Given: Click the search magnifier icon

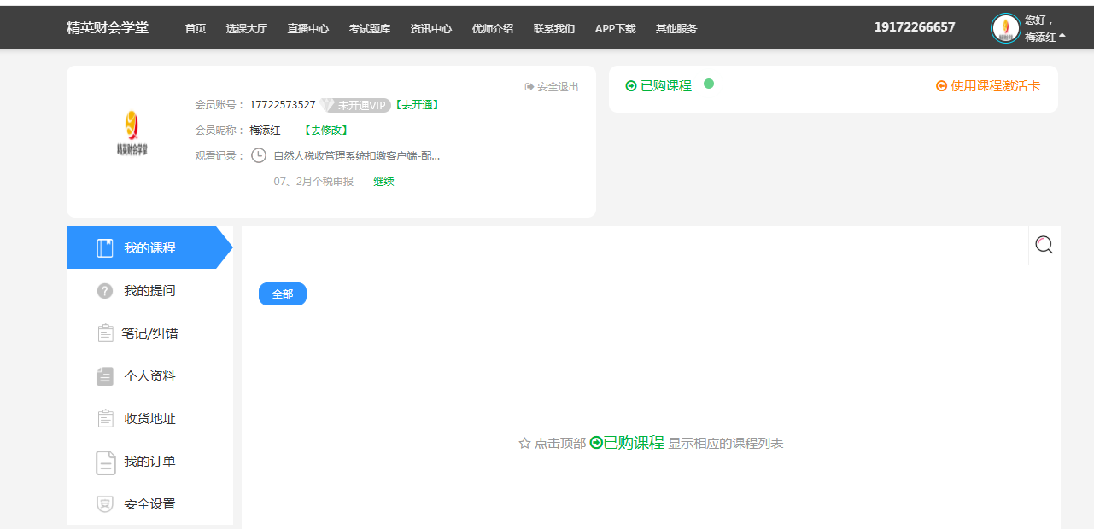Looking at the screenshot, I should click(x=1044, y=246).
